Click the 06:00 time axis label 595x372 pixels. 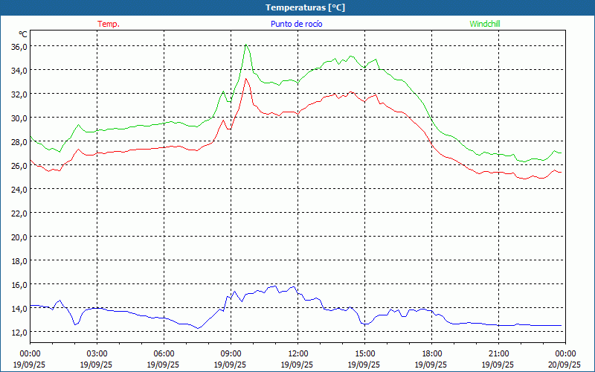164,353
